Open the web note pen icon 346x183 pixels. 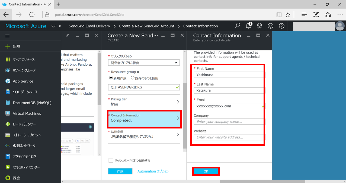316,15
